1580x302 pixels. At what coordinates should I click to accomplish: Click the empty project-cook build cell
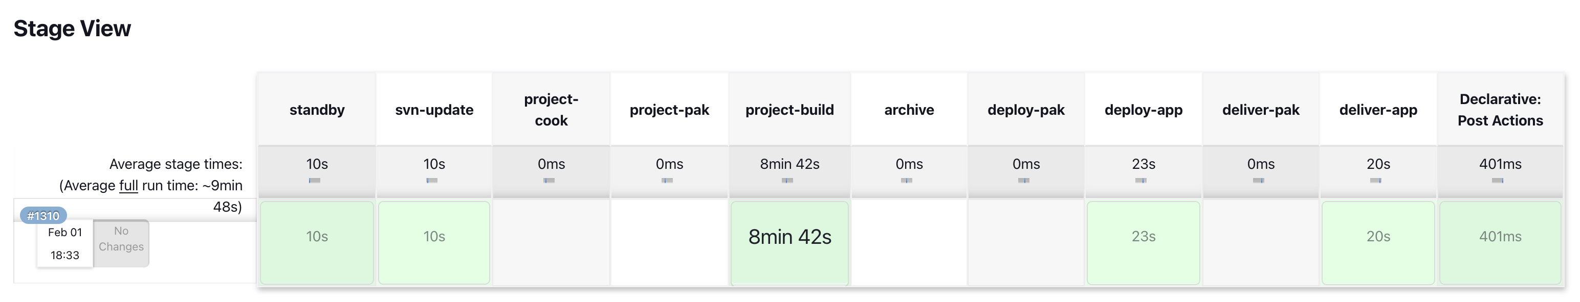point(551,242)
